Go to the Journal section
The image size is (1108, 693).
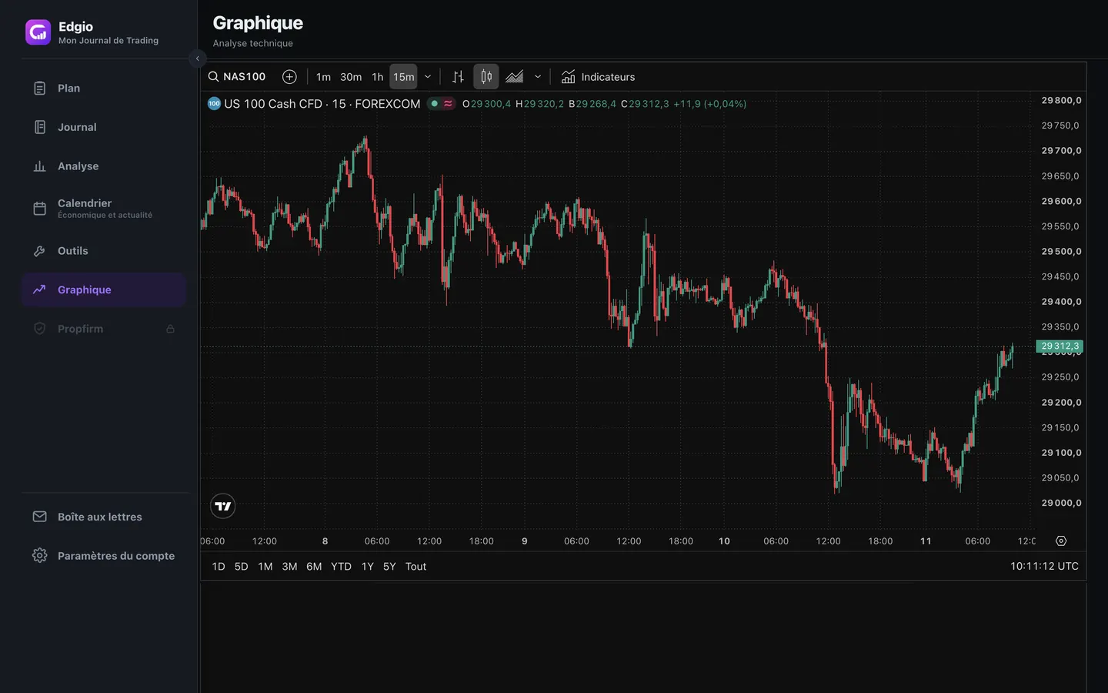104,127
